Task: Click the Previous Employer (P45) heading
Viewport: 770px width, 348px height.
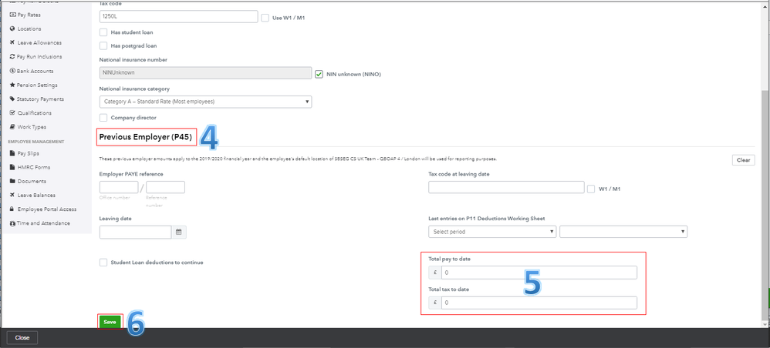Action: click(x=145, y=137)
